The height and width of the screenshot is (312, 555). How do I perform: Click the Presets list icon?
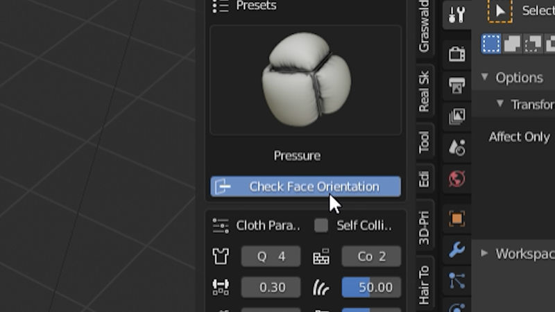tap(220, 6)
